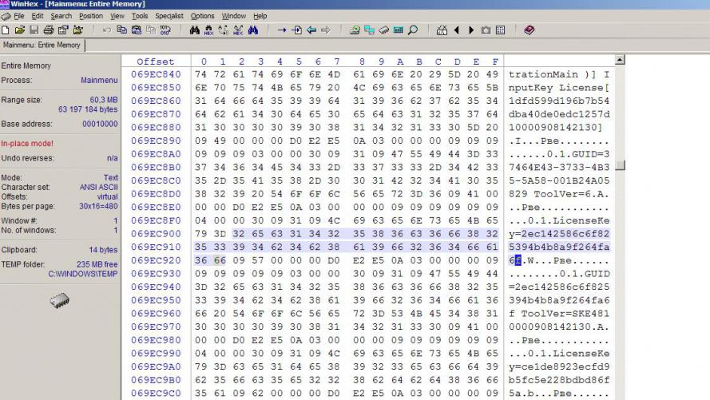Click the Undo arrow icon
Screen dimensions: 710x400
pyautogui.click(x=107, y=30)
